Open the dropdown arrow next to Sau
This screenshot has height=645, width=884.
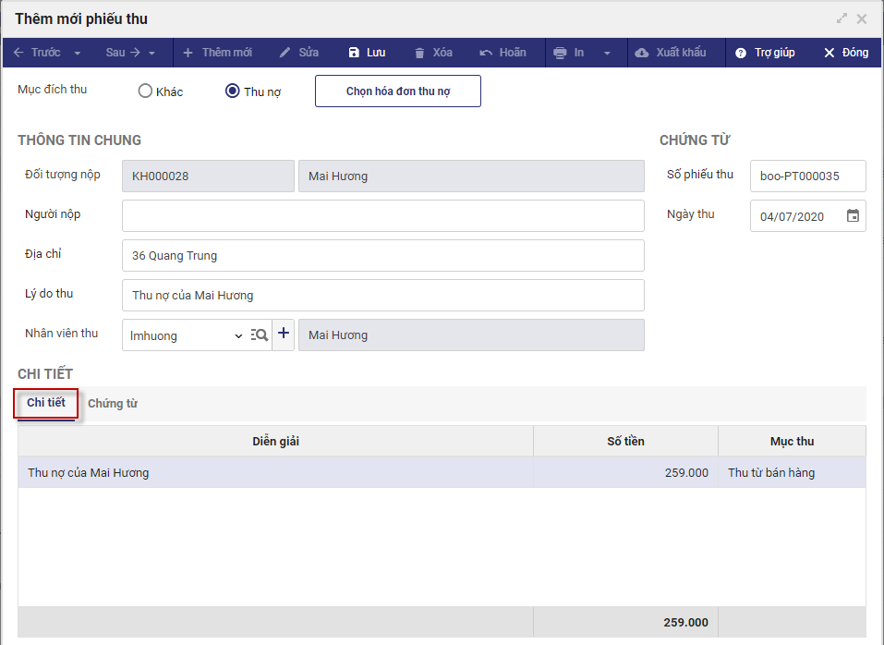(x=151, y=53)
